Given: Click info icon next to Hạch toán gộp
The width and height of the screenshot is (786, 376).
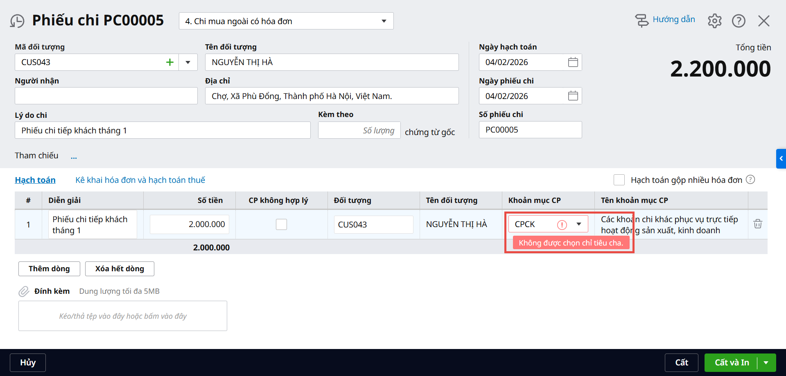Looking at the screenshot, I should coord(750,180).
